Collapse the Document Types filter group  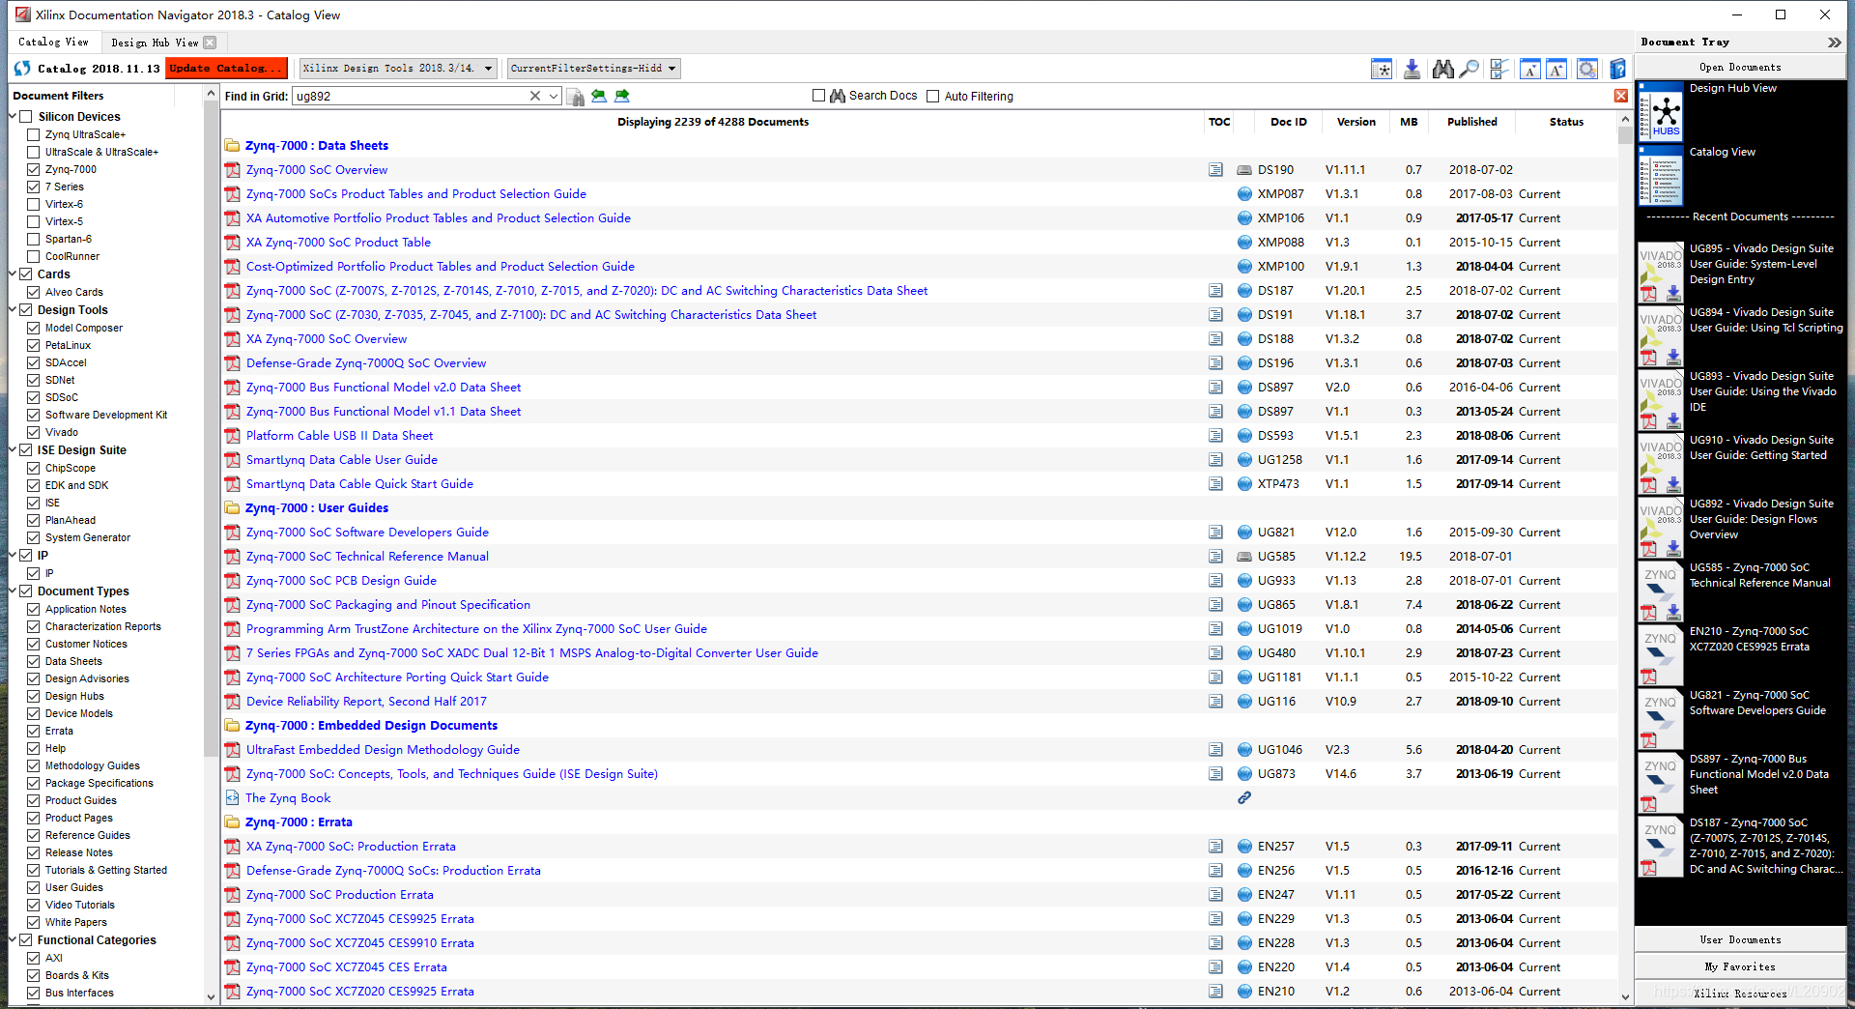13,591
